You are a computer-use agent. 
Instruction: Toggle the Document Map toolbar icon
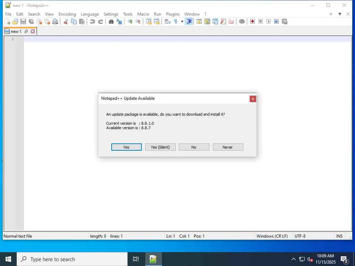point(207,22)
